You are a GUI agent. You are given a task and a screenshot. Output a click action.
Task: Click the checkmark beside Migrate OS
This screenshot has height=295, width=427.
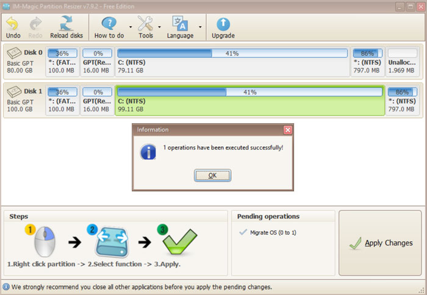tap(243, 232)
